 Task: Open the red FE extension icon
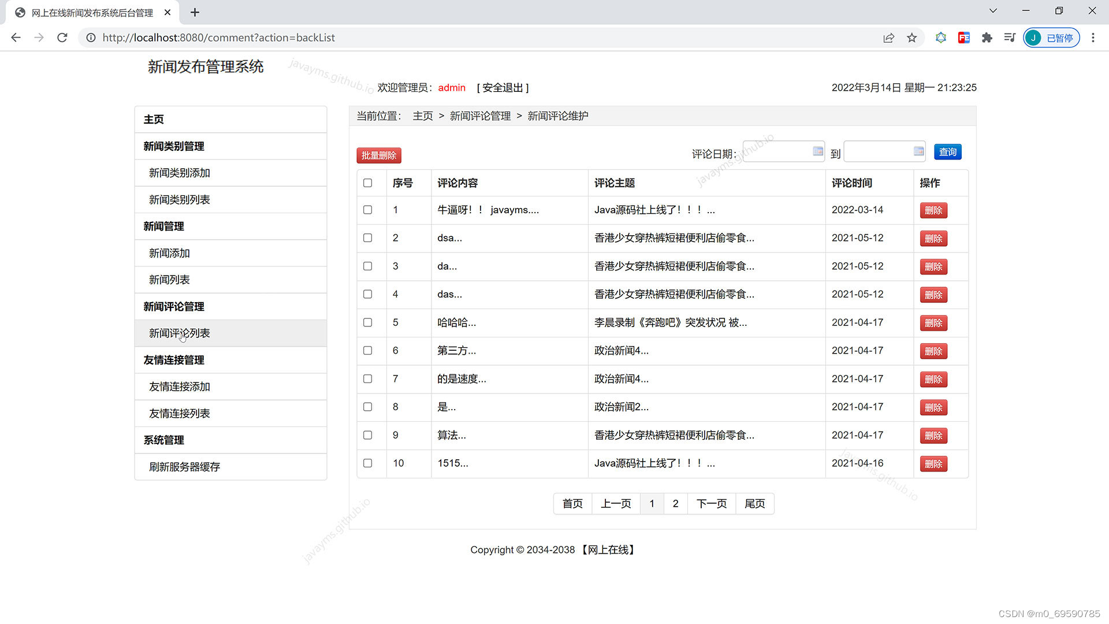(963, 38)
